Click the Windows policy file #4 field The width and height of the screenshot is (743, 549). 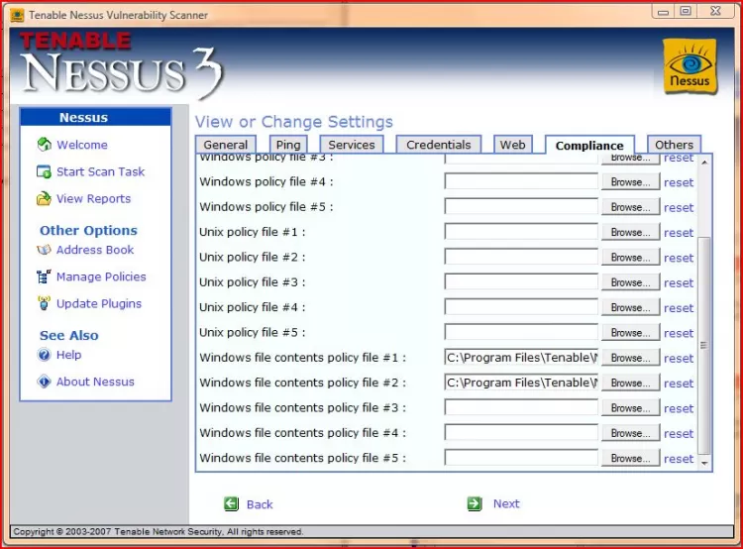coord(521,181)
